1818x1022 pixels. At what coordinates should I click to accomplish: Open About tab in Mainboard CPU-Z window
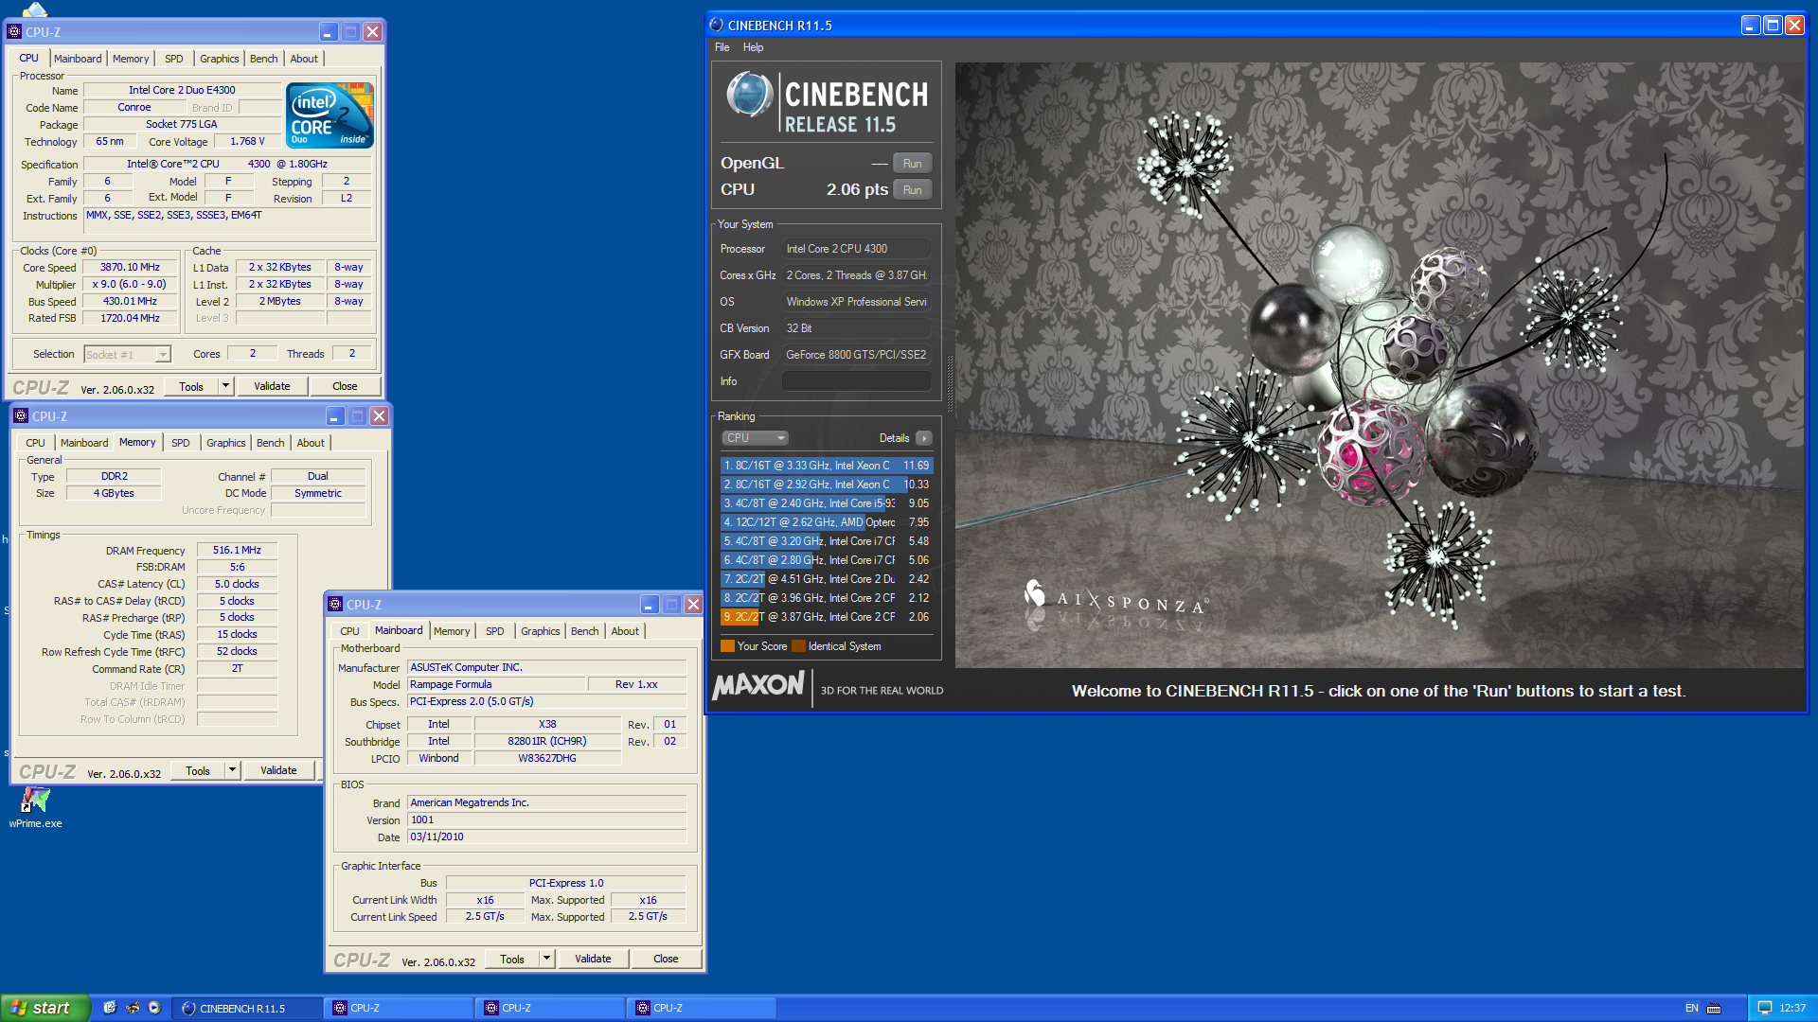tap(625, 631)
